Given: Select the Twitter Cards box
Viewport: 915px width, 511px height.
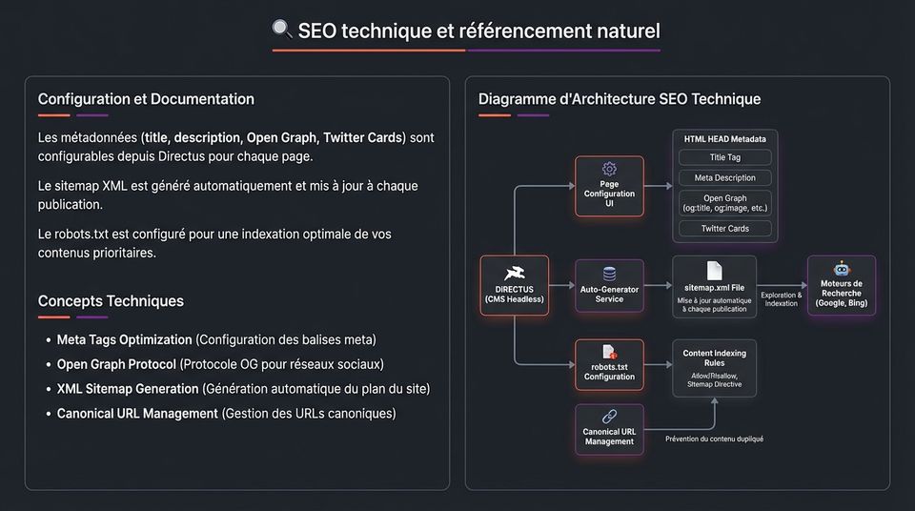Looking at the screenshot, I should (724, 229).
